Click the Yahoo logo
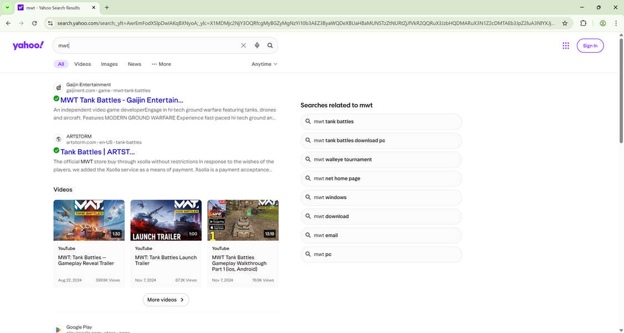This screenshot has height=333, width=624. (28, 45)
